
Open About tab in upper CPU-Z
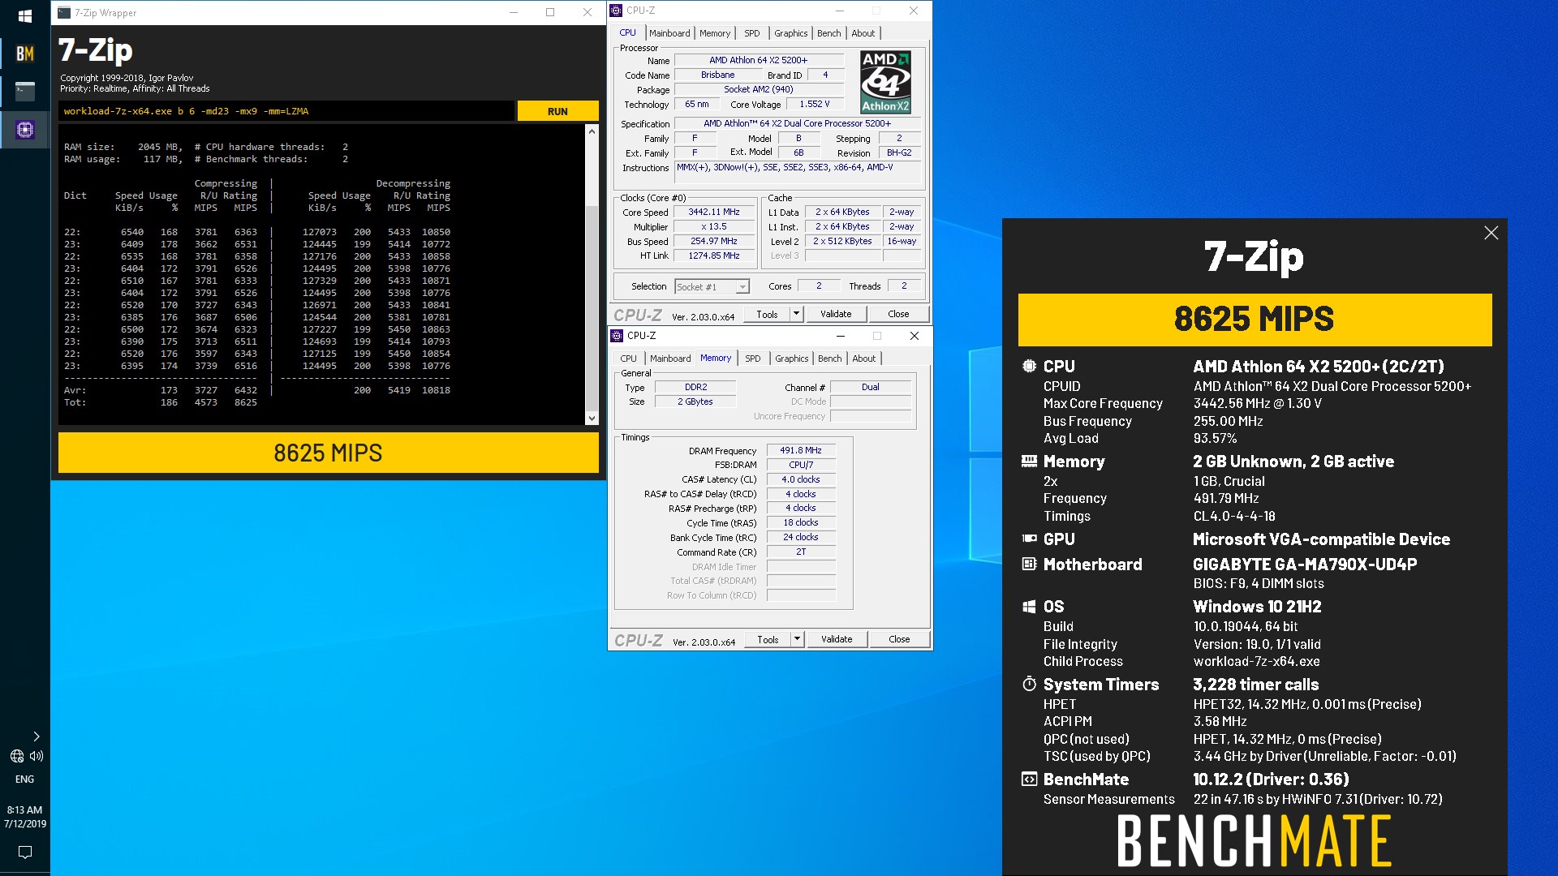coord(863,33)
